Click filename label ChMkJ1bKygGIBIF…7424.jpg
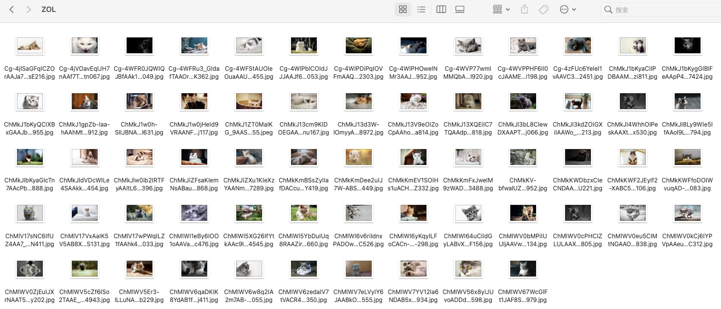The width and height of the screenshot is (721, 309). 687,73
